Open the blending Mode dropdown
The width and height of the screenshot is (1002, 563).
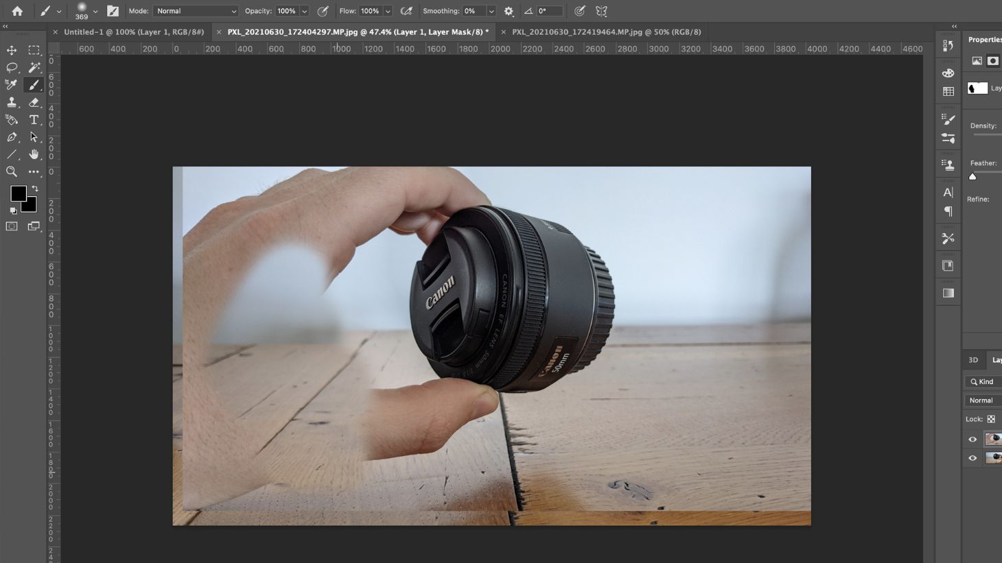[196, 10]
